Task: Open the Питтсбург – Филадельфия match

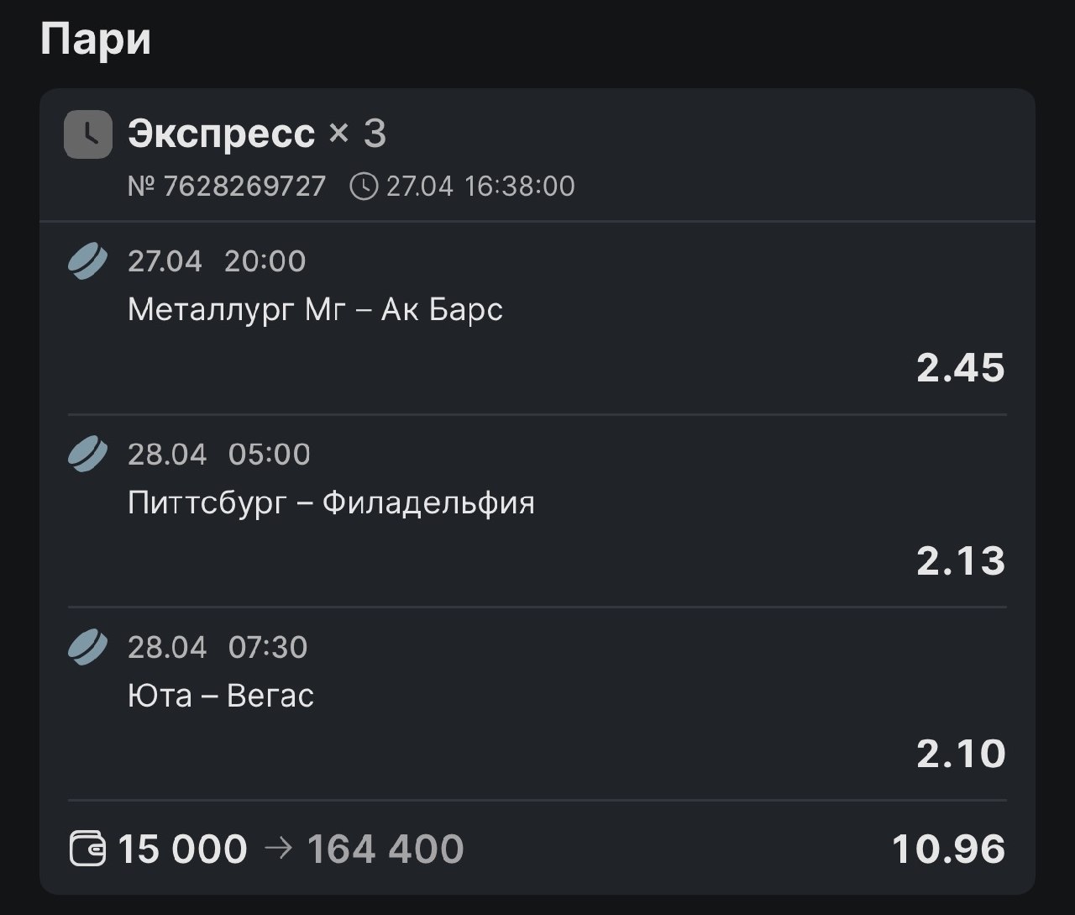Action: (x=331, y=503)
